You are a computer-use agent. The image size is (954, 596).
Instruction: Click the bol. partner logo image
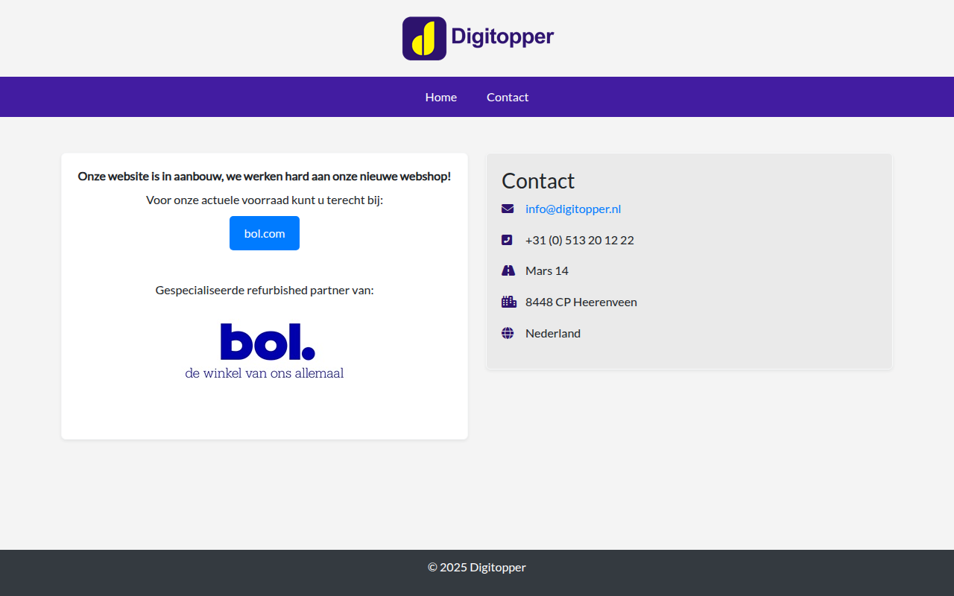[x=265, y=352]
